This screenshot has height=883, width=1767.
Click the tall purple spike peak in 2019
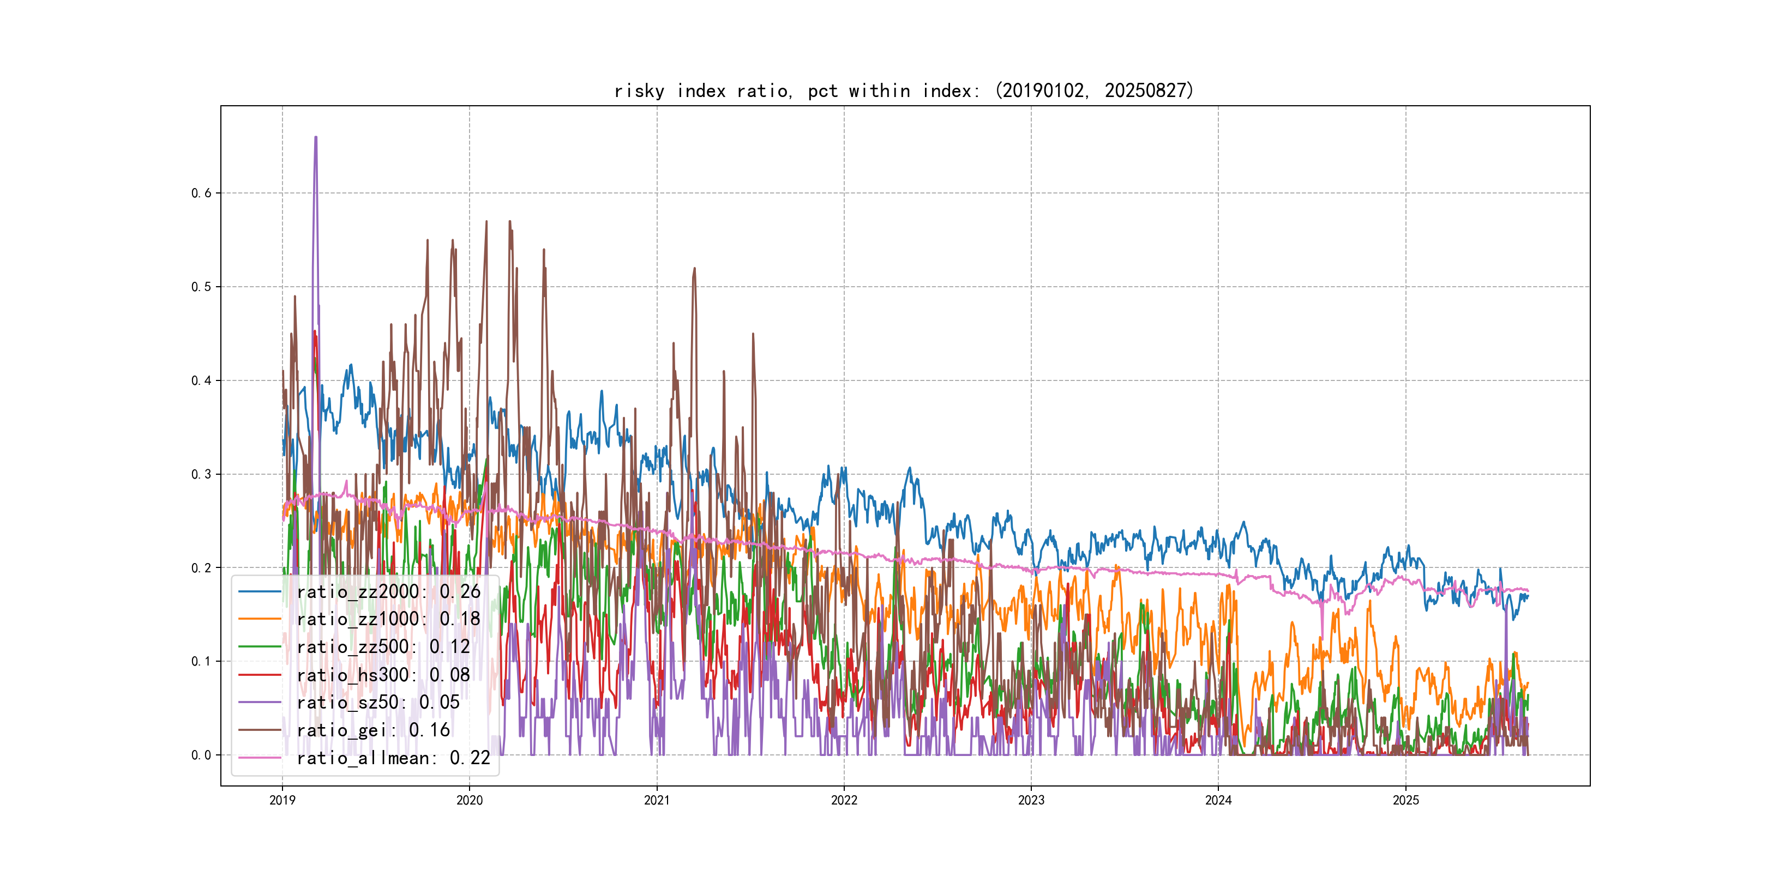316,138
